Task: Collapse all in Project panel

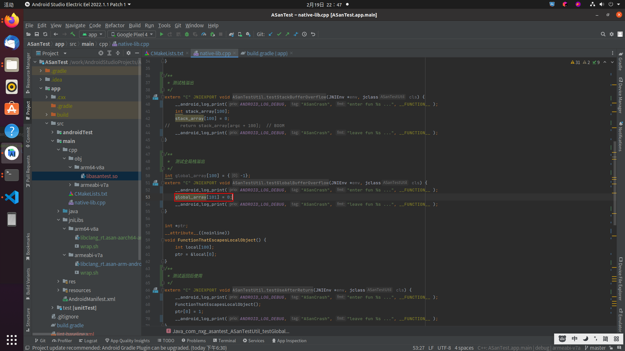Action: click(118, 53)
